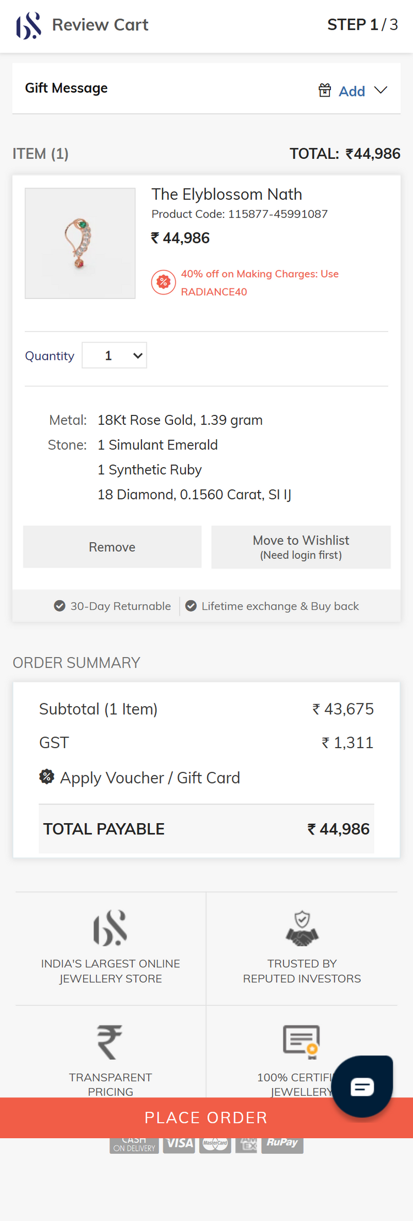Click the gift box icon
This screenshot has width=413, height=1221.
coord(325,90)
